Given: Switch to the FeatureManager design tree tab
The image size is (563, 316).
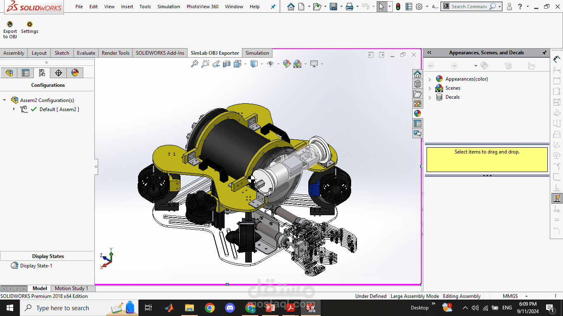Looking at the screenshot, I should (9, 73).
